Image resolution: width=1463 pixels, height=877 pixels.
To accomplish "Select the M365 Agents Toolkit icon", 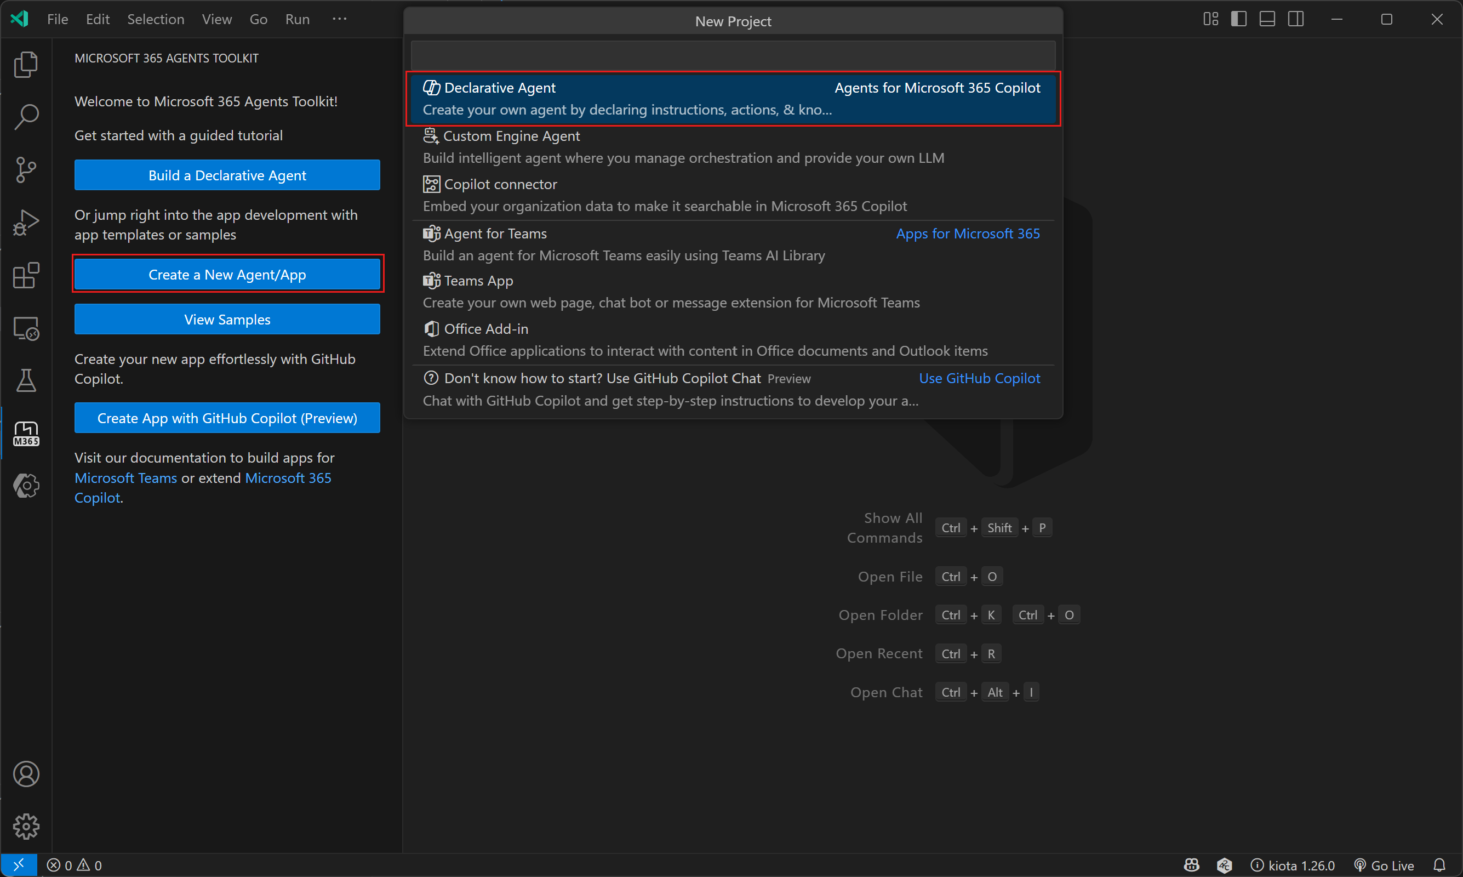I will [x=26, y=434].
